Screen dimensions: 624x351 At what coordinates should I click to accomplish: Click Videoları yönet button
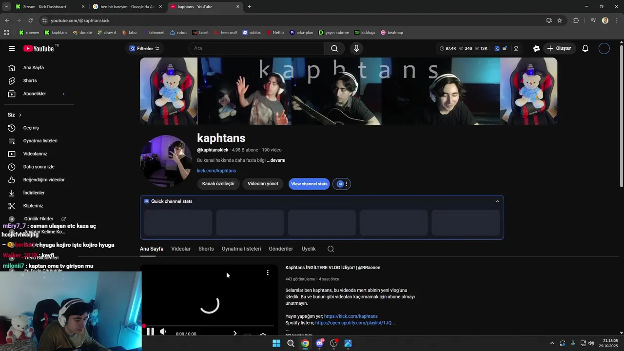(263, 184)
